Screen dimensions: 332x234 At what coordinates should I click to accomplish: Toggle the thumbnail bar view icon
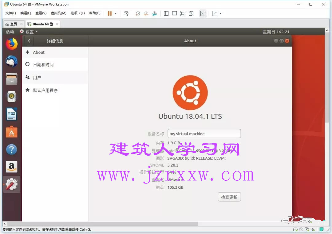point(175,13)
